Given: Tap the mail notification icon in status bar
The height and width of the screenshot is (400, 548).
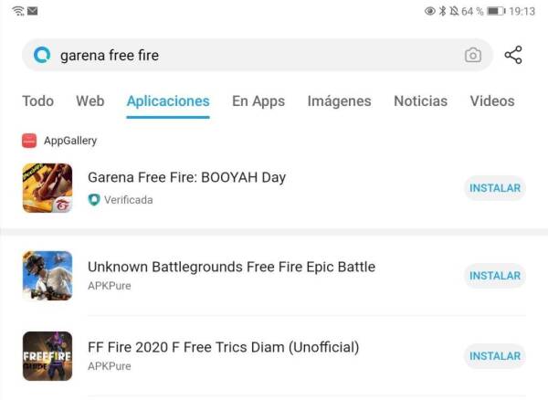Looking at the screenshot, I should click(33, 11).
